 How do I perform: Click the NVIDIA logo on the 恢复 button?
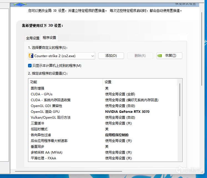(x=160, y=56)
